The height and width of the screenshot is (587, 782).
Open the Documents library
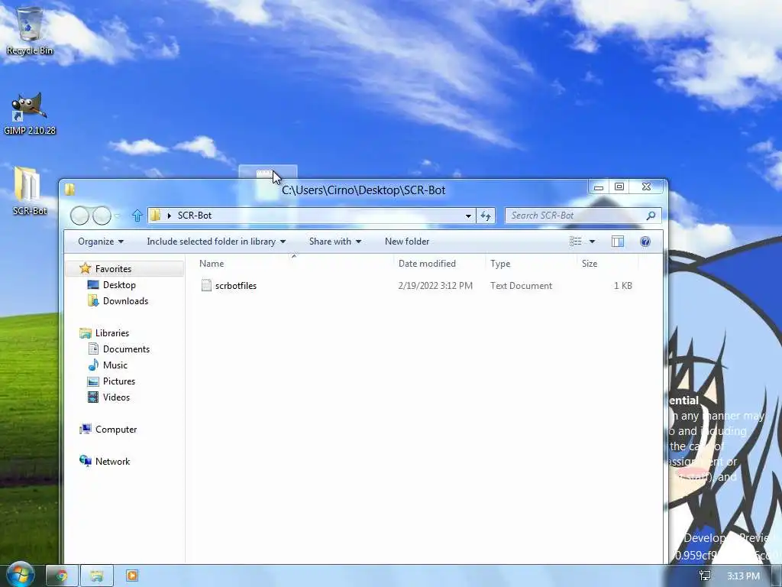click(x=126, y=349)
